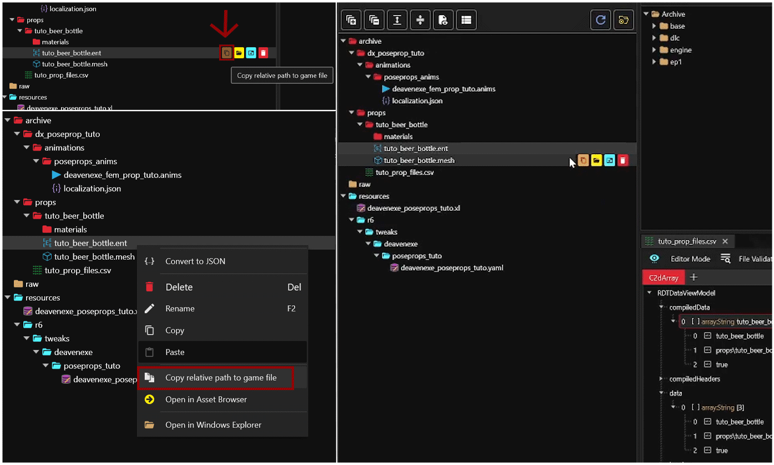Viewport: 774px width, 465px height.
Task: Click cyan icon on tuto_beer_bottle.ent row
Action: click(251, 53)
